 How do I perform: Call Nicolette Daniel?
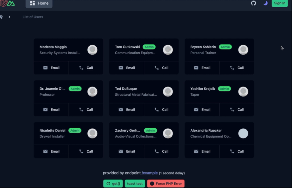[x=86, y=151]
